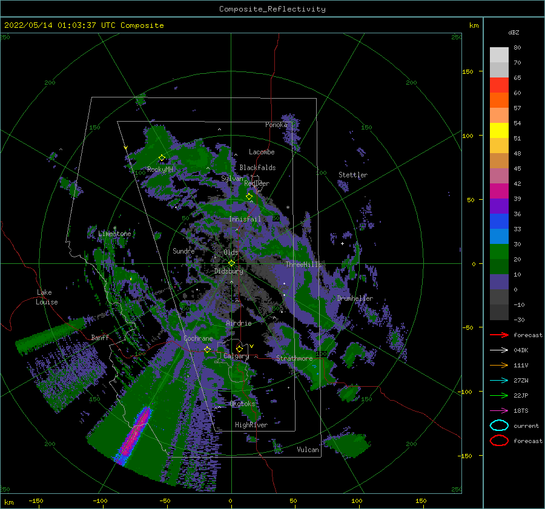Select the white 04DK arrow in legend

(x=499, y=350)
